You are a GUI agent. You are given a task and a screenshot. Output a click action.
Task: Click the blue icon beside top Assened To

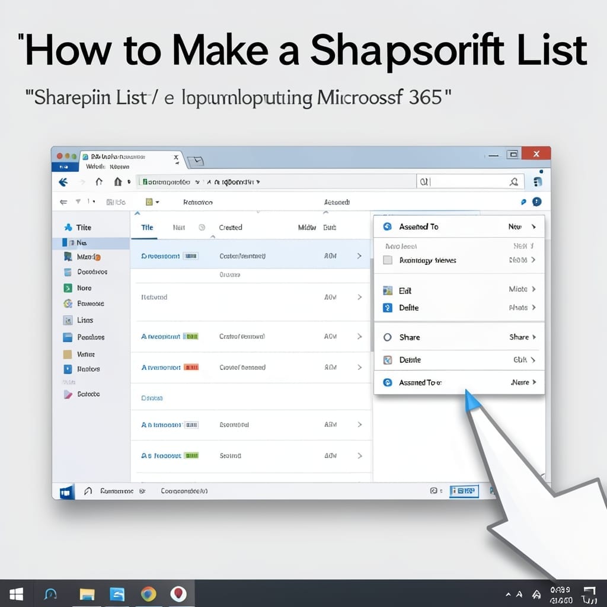point(388,227)
